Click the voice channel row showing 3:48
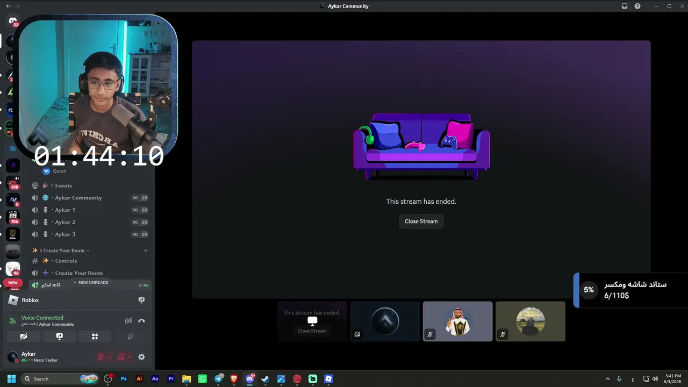This screenshot has height=387, width=688. pyautogui.click(x=90, y=285)
